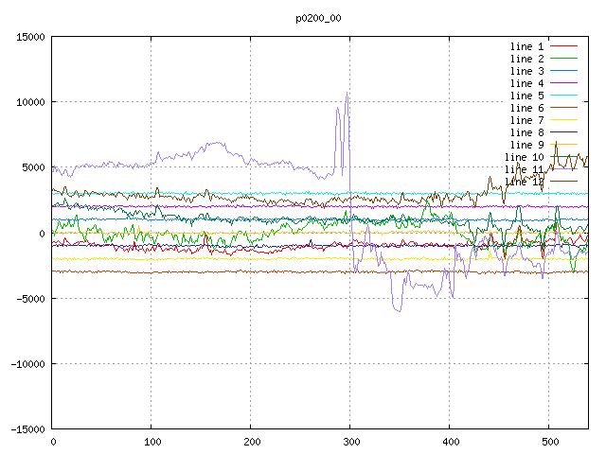
Task: Click the orange line 9 legend sample
Action: [563, 145]
